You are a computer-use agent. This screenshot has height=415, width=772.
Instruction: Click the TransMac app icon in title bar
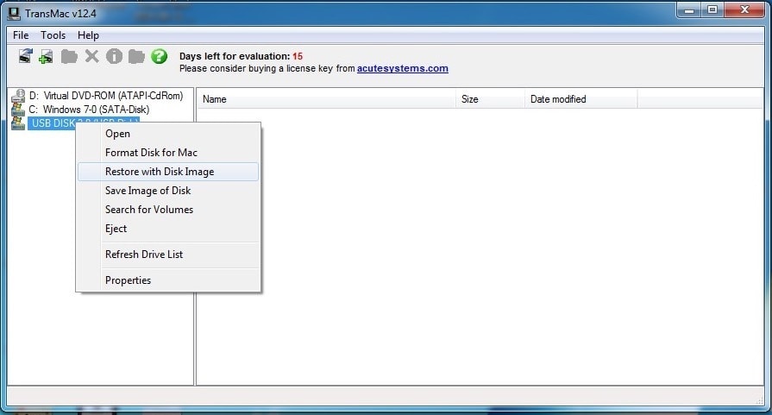coord(15,10)
